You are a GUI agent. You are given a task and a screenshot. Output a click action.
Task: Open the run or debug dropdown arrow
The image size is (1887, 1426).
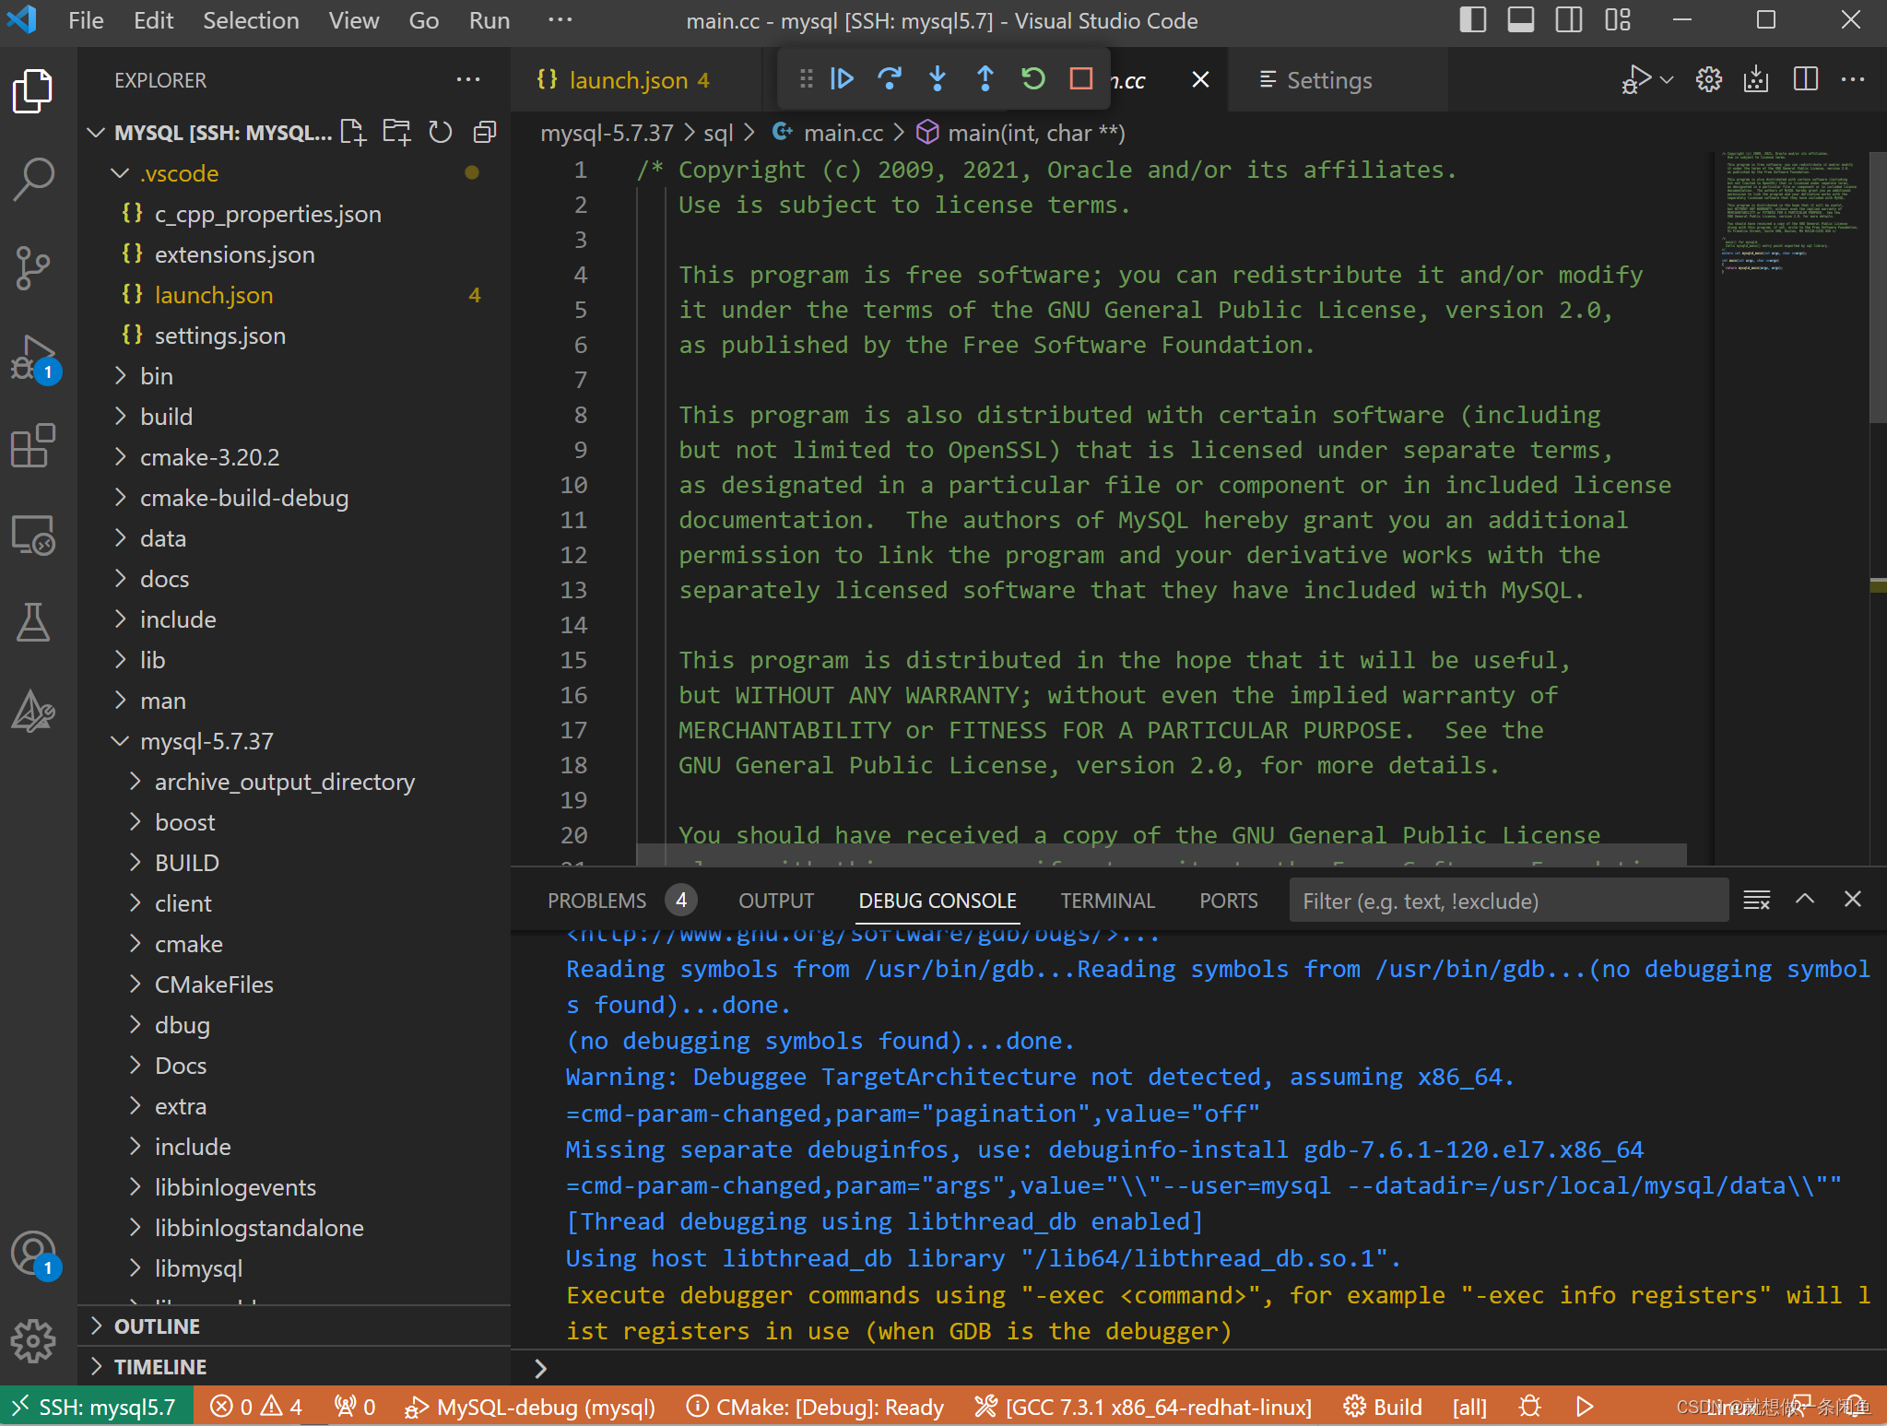click(1667, 80)
